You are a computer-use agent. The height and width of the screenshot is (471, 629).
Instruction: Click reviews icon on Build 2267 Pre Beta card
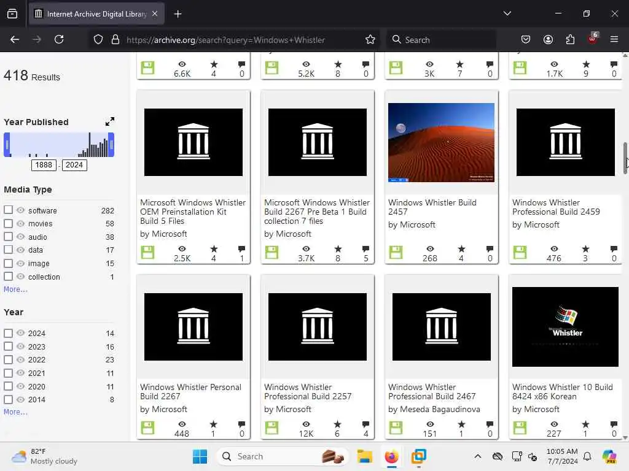point(366,249)
